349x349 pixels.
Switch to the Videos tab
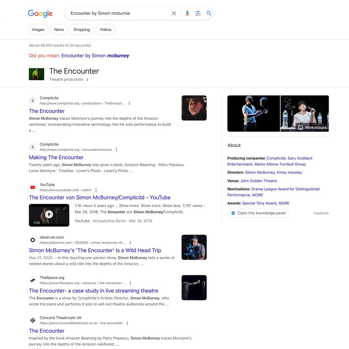point(105,29)
